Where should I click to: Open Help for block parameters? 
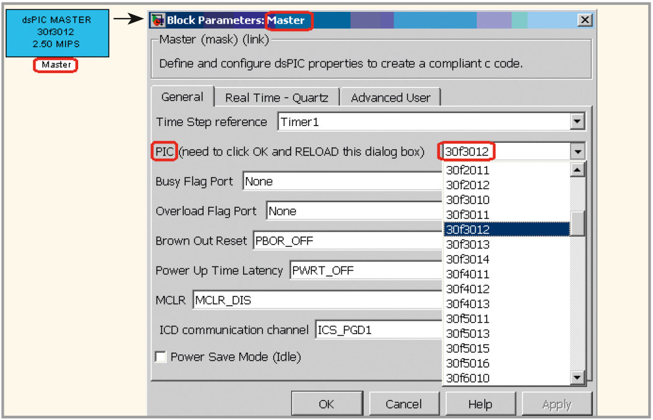[x=480, y=404]
